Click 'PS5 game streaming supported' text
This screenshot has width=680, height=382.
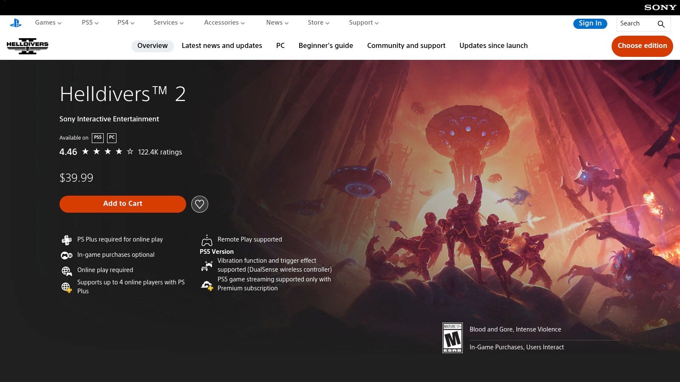click(x=274, y=284)
